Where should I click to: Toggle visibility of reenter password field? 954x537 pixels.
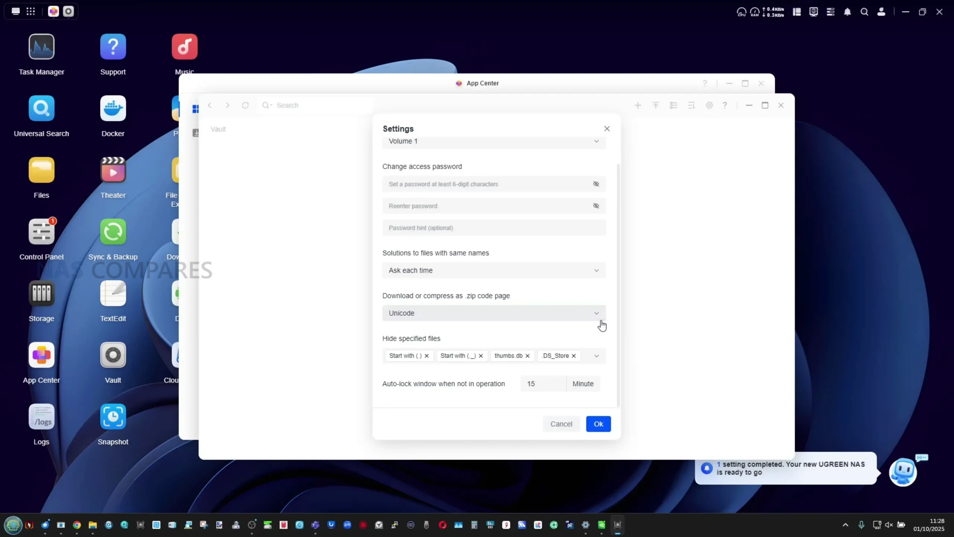[596, 206]
